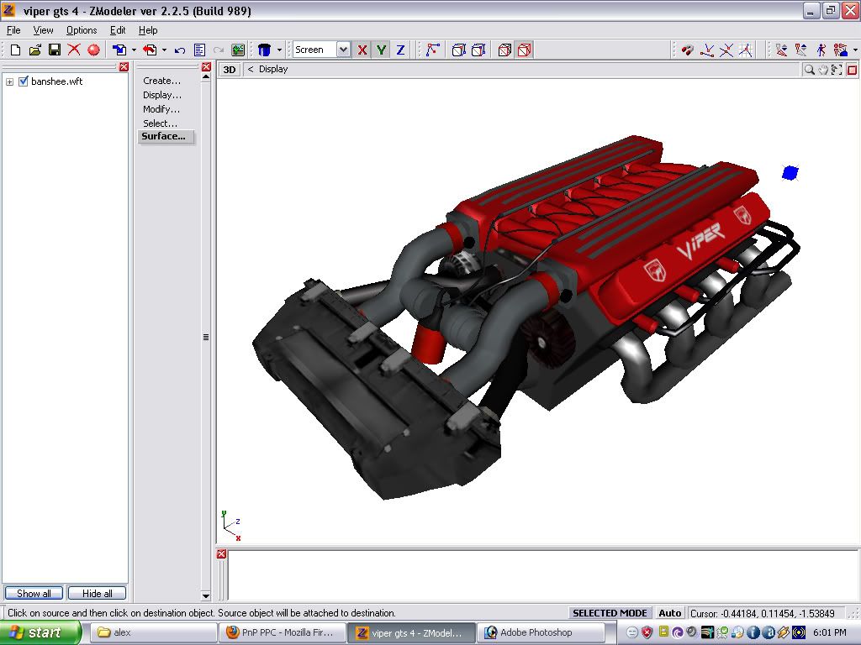
Task: Select the magnet snap tool icon
Action: [688, 50]
